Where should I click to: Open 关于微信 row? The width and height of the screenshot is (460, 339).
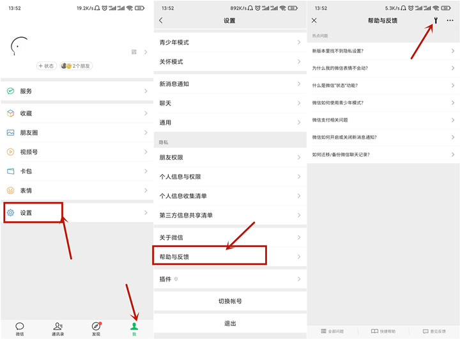(x=230, y=237)
